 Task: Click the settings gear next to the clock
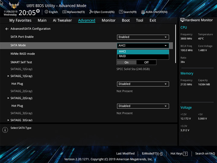(x=38, y=11)
